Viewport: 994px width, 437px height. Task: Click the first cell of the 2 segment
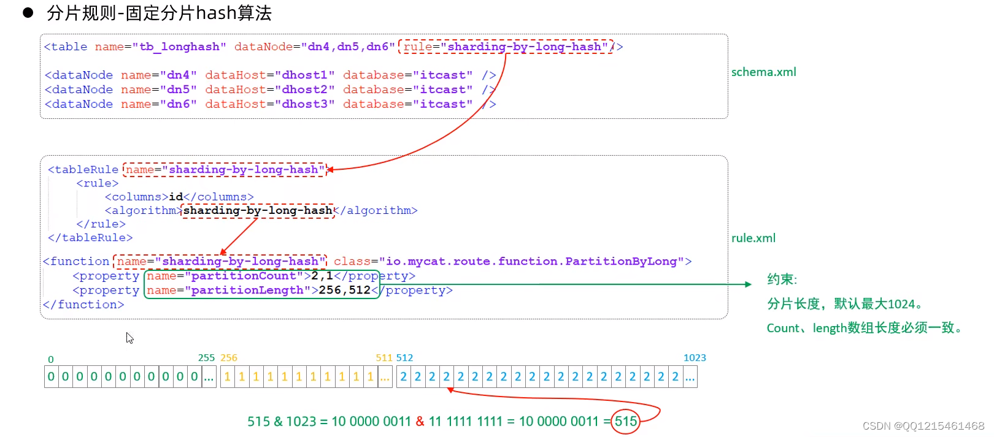click(403, 377)
